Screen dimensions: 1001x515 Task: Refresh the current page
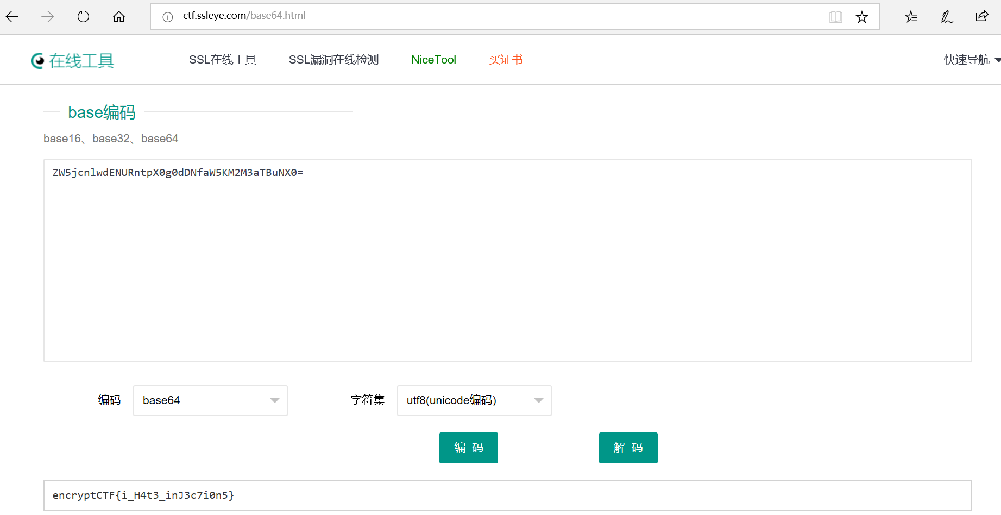click(83, 16)
